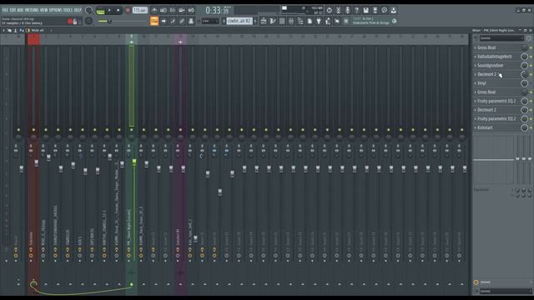Toggle ValhallaVintageVerb slot enable switch
This screenshot has height=300, width=534.
tap(531, 57)
